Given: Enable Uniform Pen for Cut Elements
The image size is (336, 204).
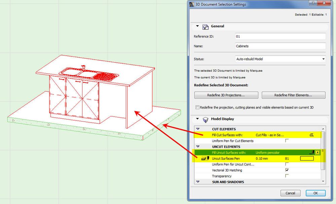Looking at the screenshot, I should (287, 141).
